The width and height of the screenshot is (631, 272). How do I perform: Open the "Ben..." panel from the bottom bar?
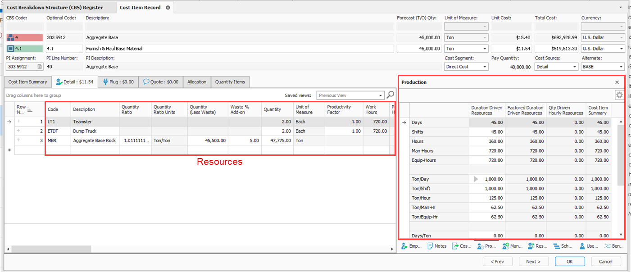(613, 246)
